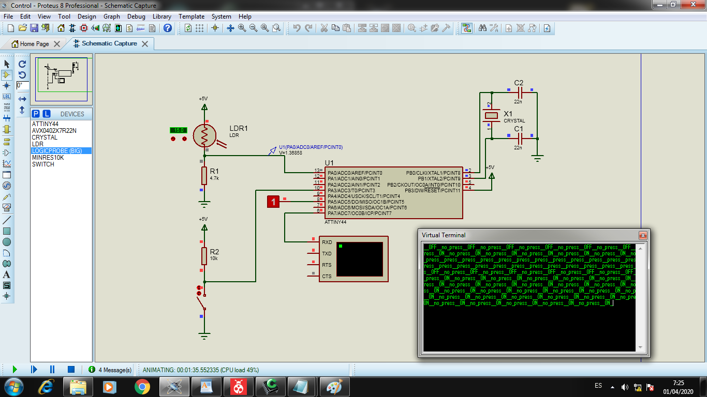Viewport: 707px width, 397px height.
Task: Click the Undo toolbar icon
Action: [297, 28]
